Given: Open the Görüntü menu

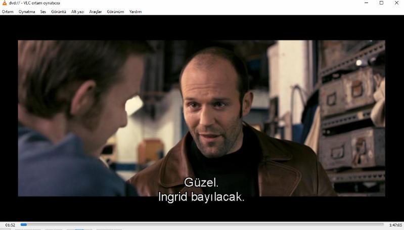Looking at the screenshot, I should click(59, 12).
